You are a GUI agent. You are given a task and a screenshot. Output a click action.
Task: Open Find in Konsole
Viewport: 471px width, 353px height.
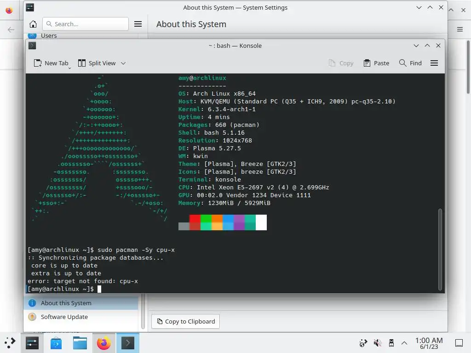(x=410, y=63)
